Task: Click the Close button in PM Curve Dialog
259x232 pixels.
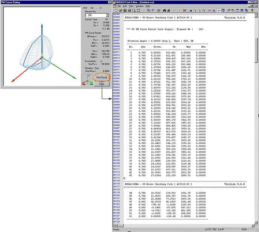Action: [101, 84]
